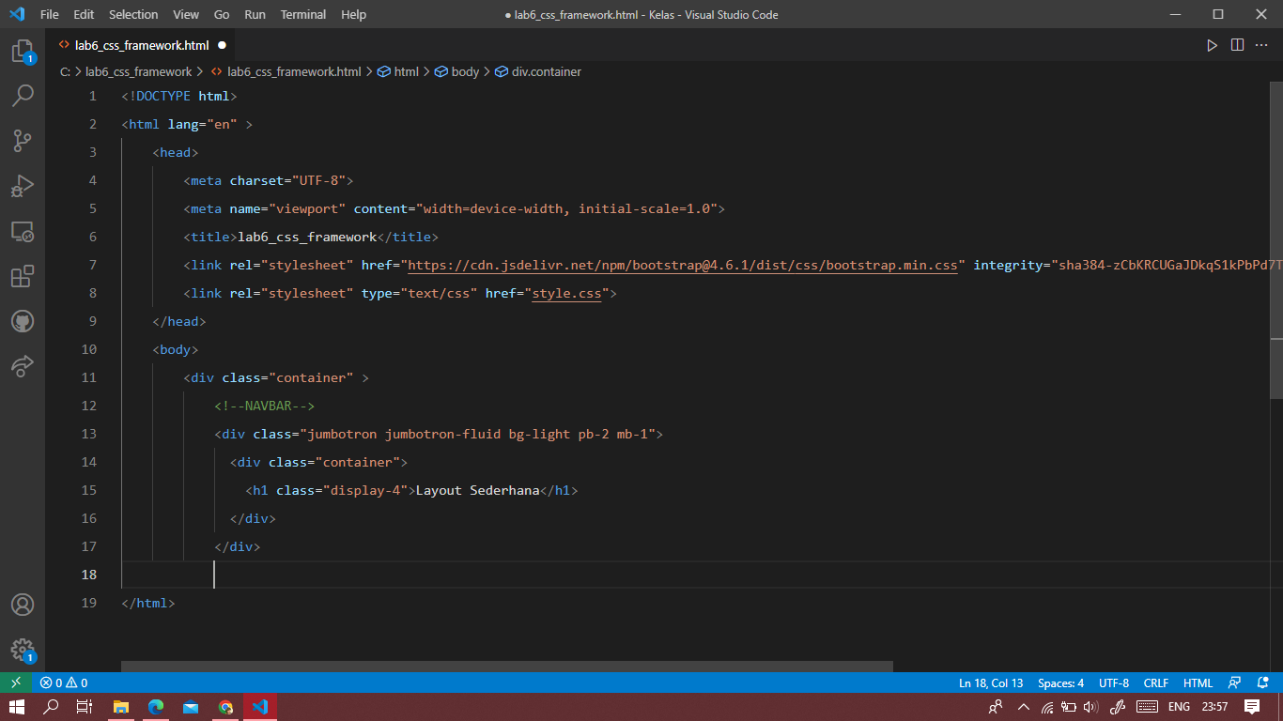The image size is (1283, 721).
Task: Open the editor More Actions menu
Action: (1262, 45)
